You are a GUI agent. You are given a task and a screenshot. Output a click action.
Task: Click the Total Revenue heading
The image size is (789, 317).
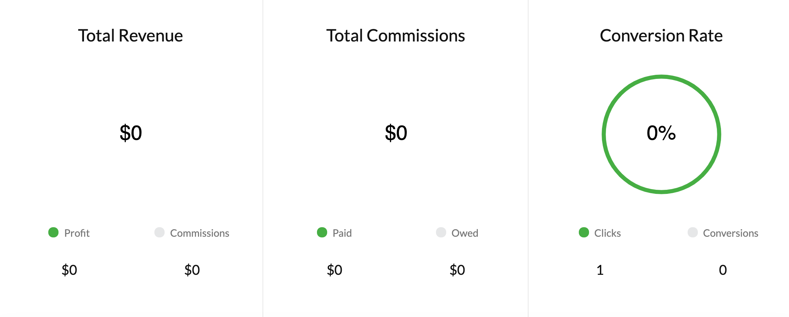point(131,36)
